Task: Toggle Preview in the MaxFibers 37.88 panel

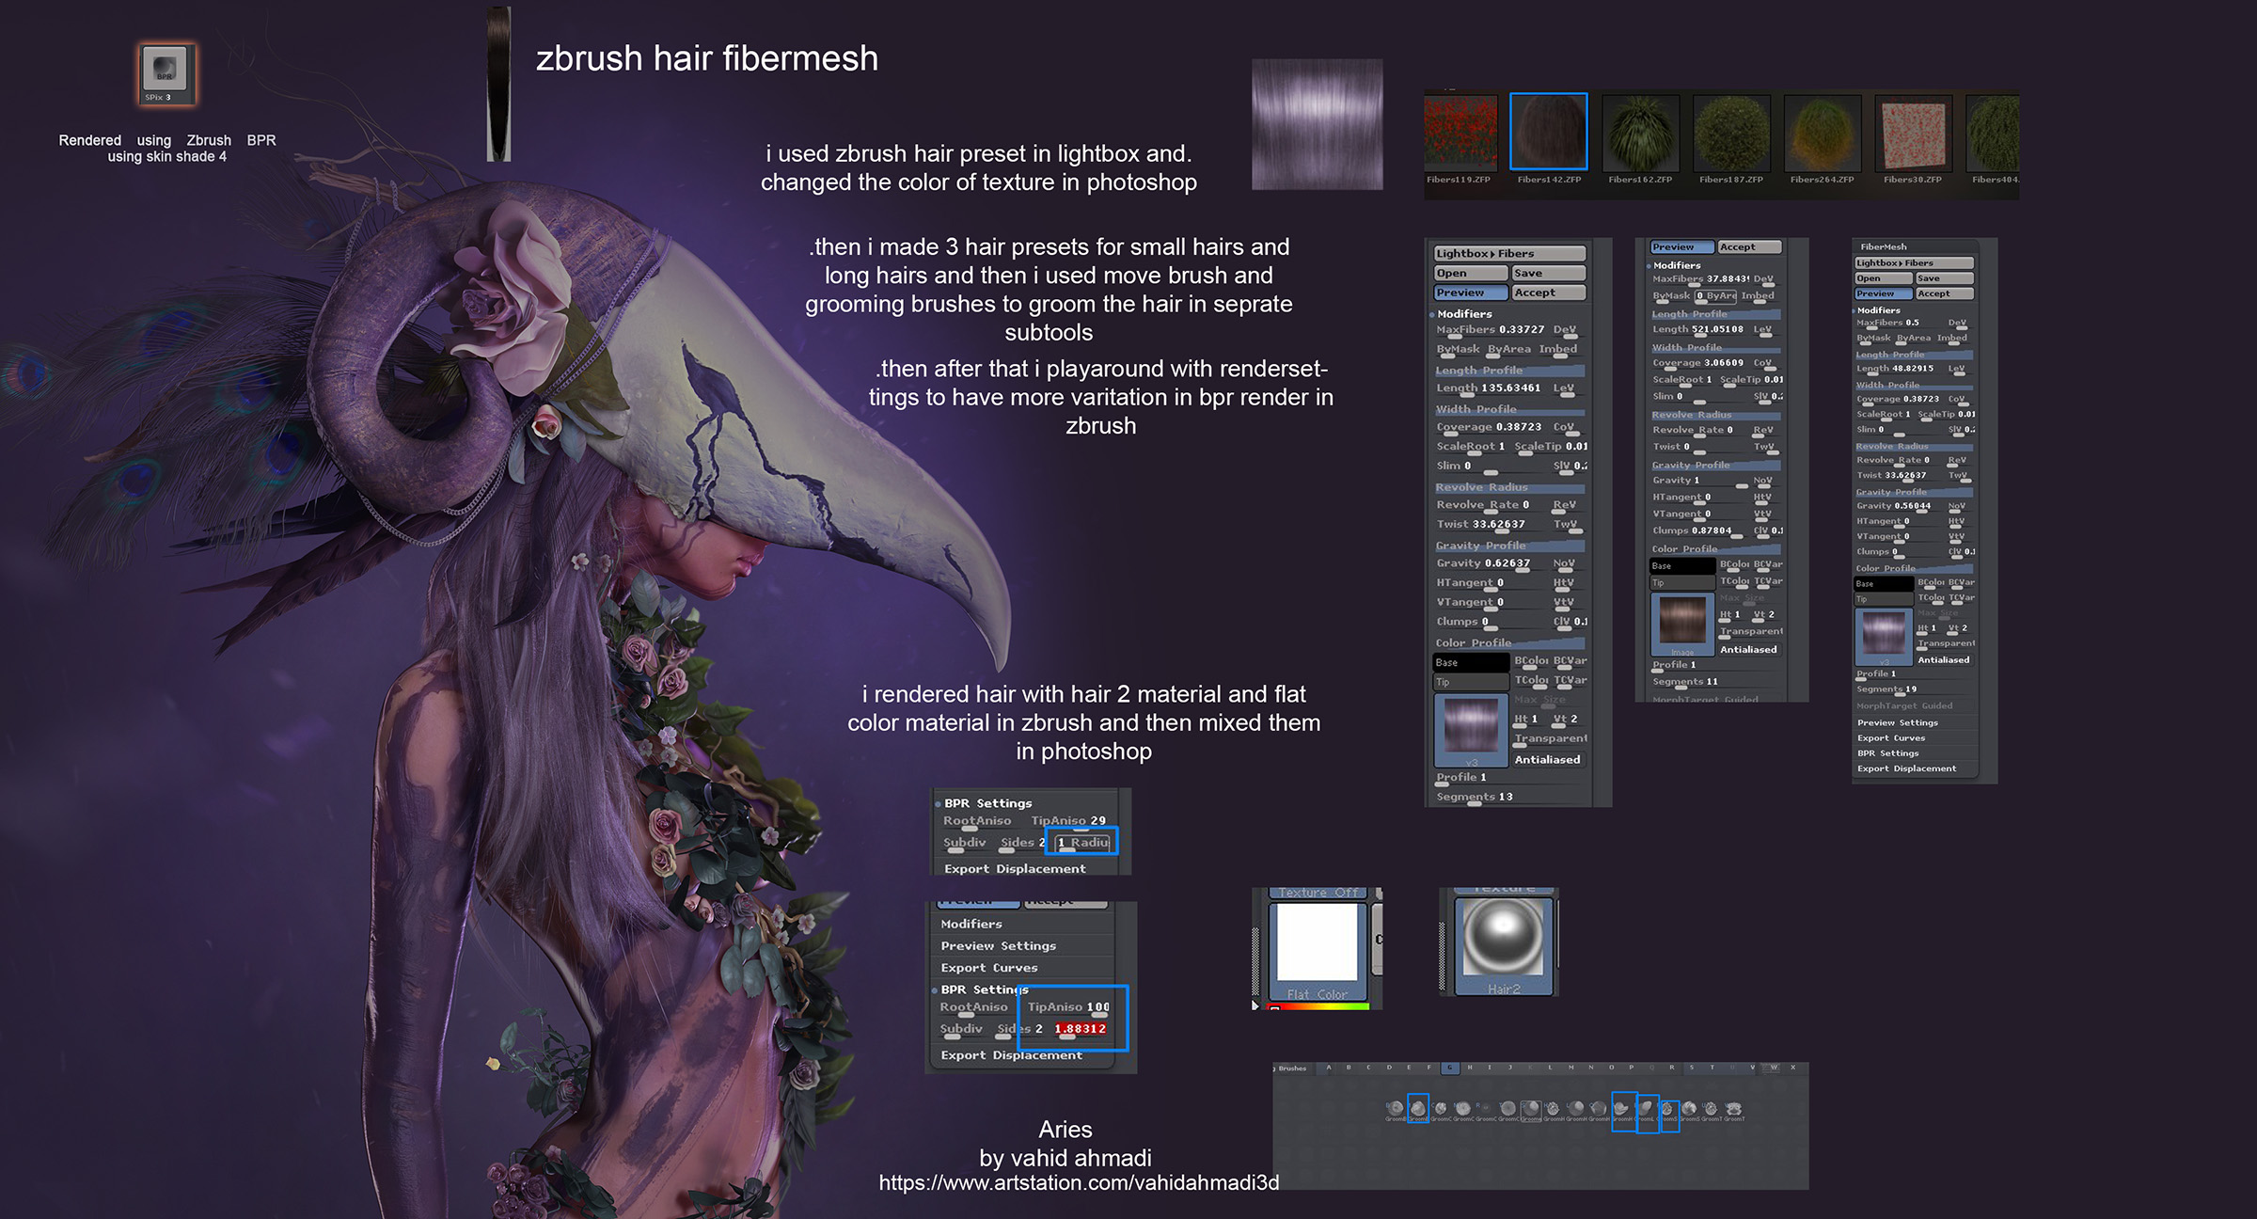Action: pyautogui.click(x=1682, y=246)
